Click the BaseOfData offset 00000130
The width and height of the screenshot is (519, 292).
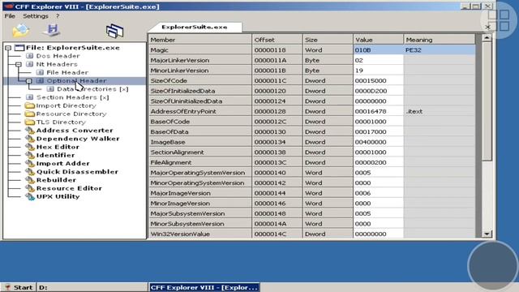tap(277, 131)
